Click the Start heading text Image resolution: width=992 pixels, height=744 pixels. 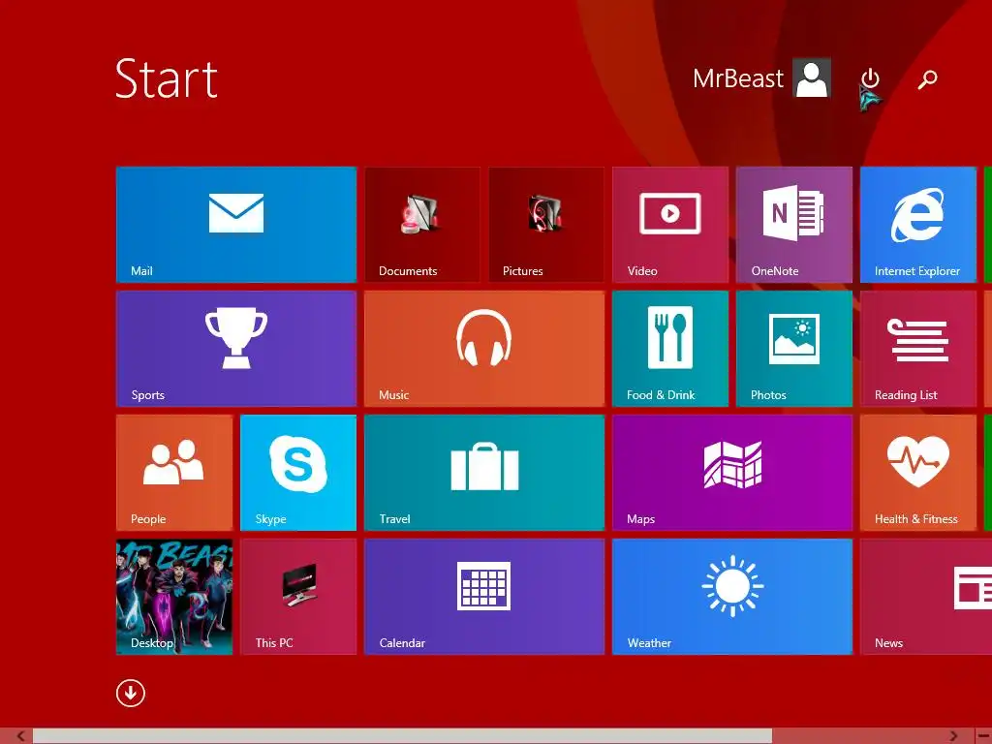pyautogui.click(x=167, y=78)
